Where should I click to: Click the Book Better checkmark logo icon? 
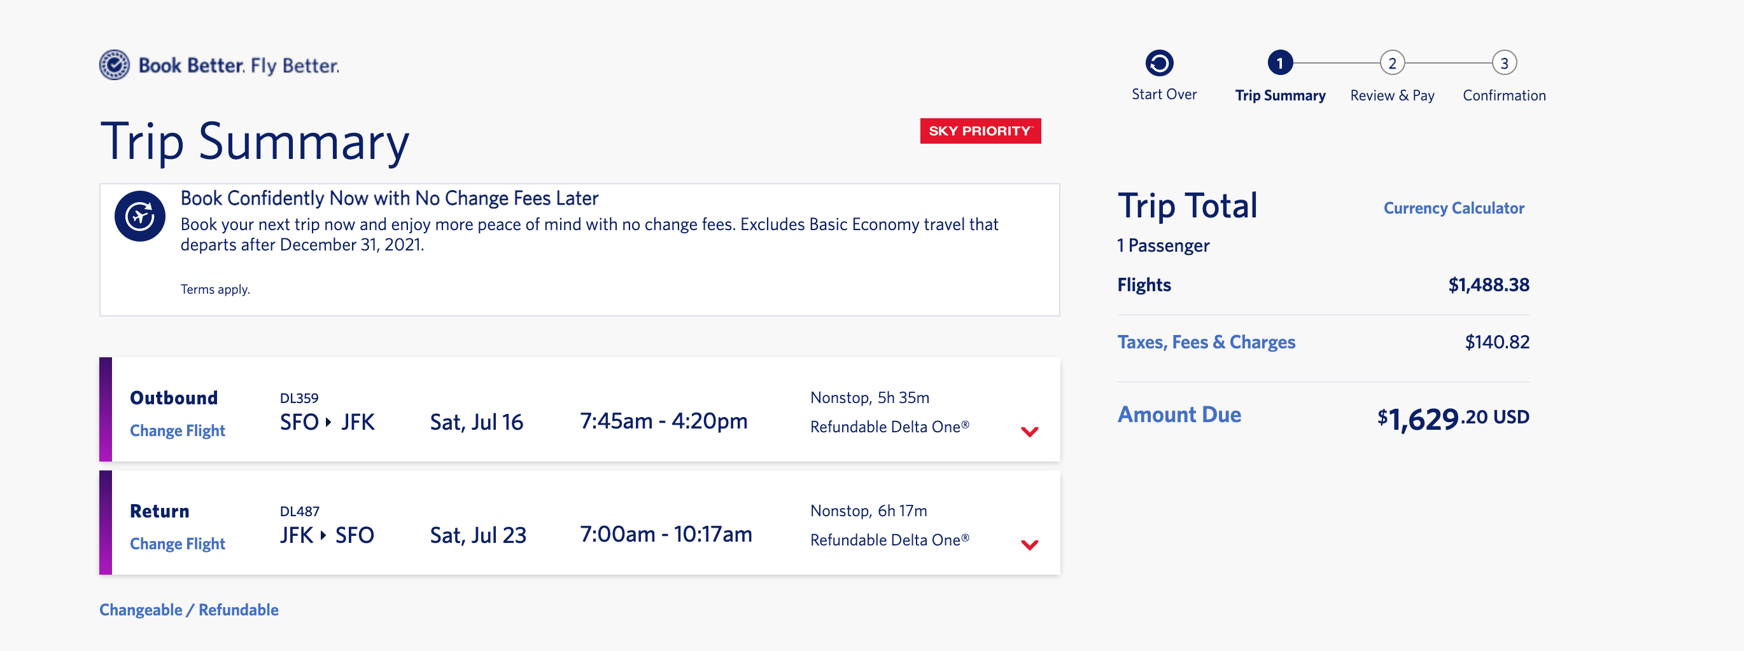(115, 65)
